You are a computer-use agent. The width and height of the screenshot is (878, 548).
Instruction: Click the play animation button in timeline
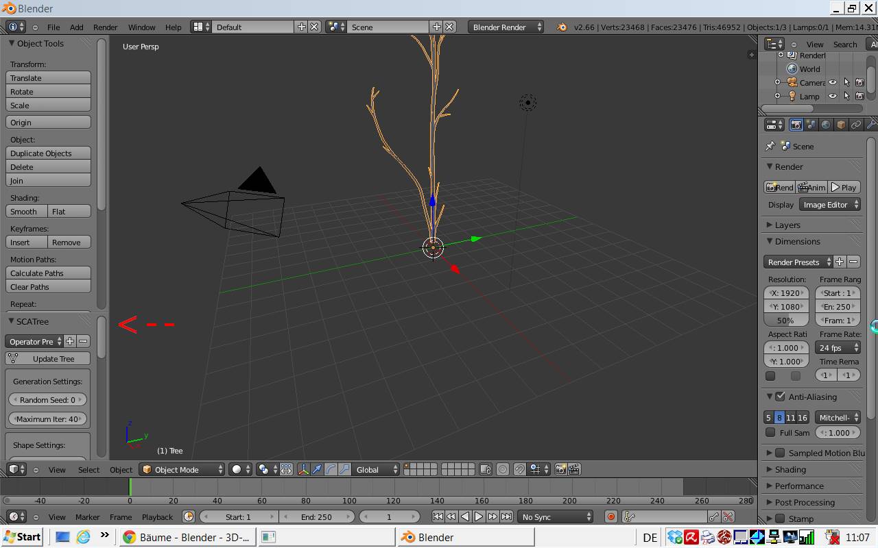[x=479, y=516]
